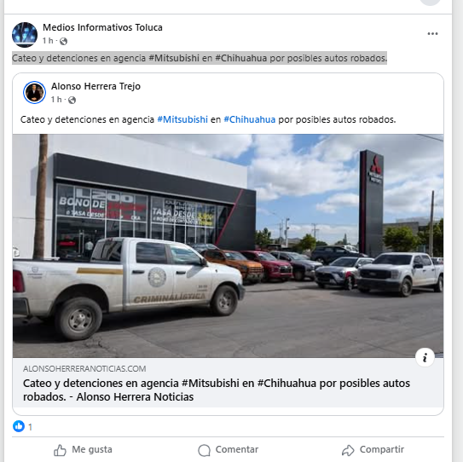The image size is (463, 462).
Task: Click the #Chihuahua hashtag link
Action: [x=250, y=119]
